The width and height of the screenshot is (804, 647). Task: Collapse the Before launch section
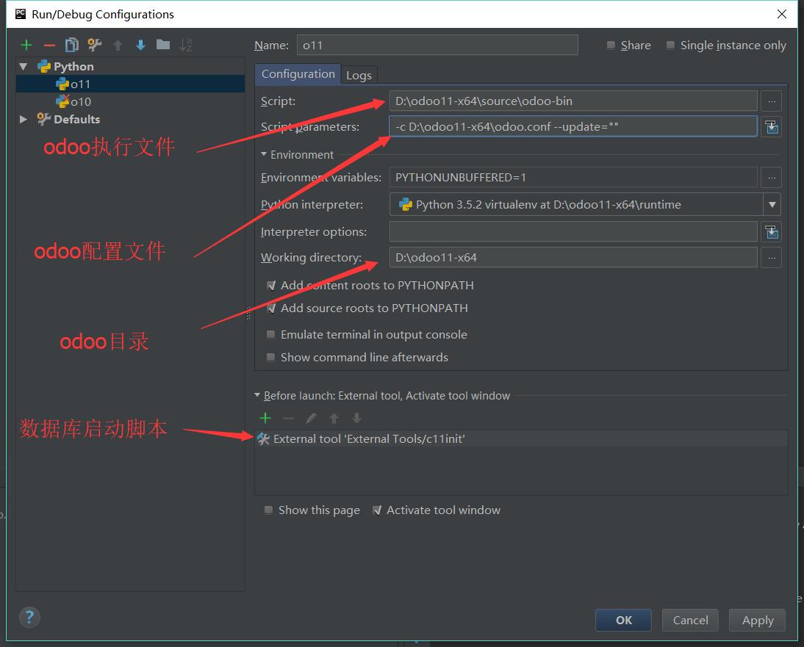pos(257,395)
